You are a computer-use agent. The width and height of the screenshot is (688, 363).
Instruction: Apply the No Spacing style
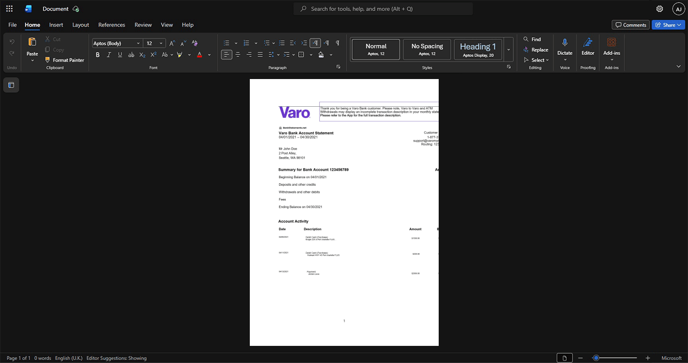pos(427,49)
